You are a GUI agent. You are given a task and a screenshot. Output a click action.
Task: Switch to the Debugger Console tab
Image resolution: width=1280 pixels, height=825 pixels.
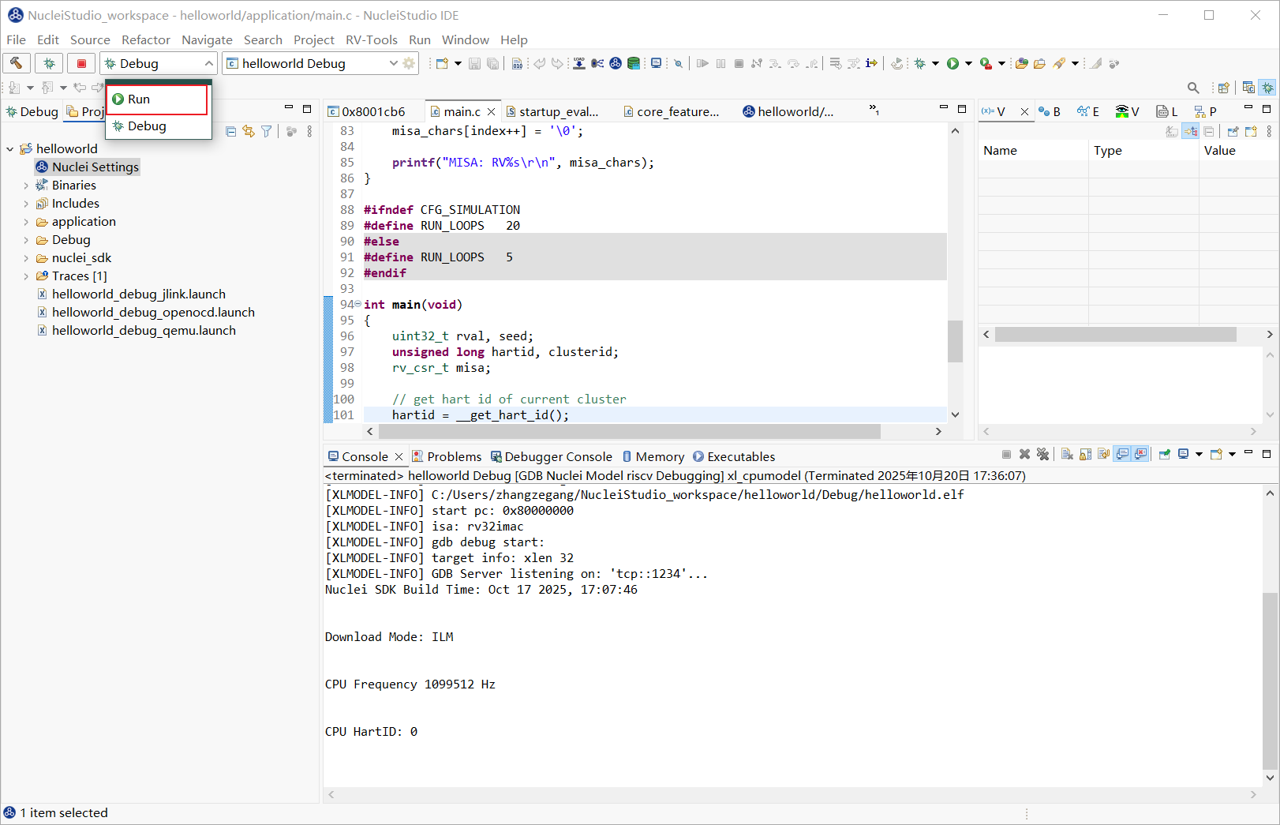[x=557, y=456]
